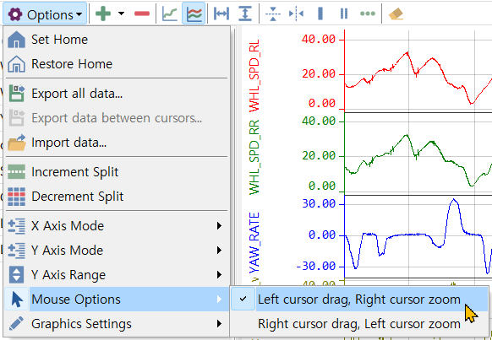
Task: Select Import data... menu item
Action: (x=117, y=143)
